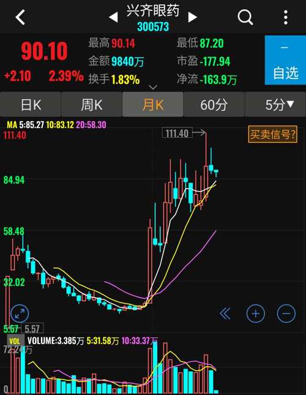Switch to next stock with right triangle
Image resolution: width=306 pixels, height=395 pixels.
pos(192,17)
